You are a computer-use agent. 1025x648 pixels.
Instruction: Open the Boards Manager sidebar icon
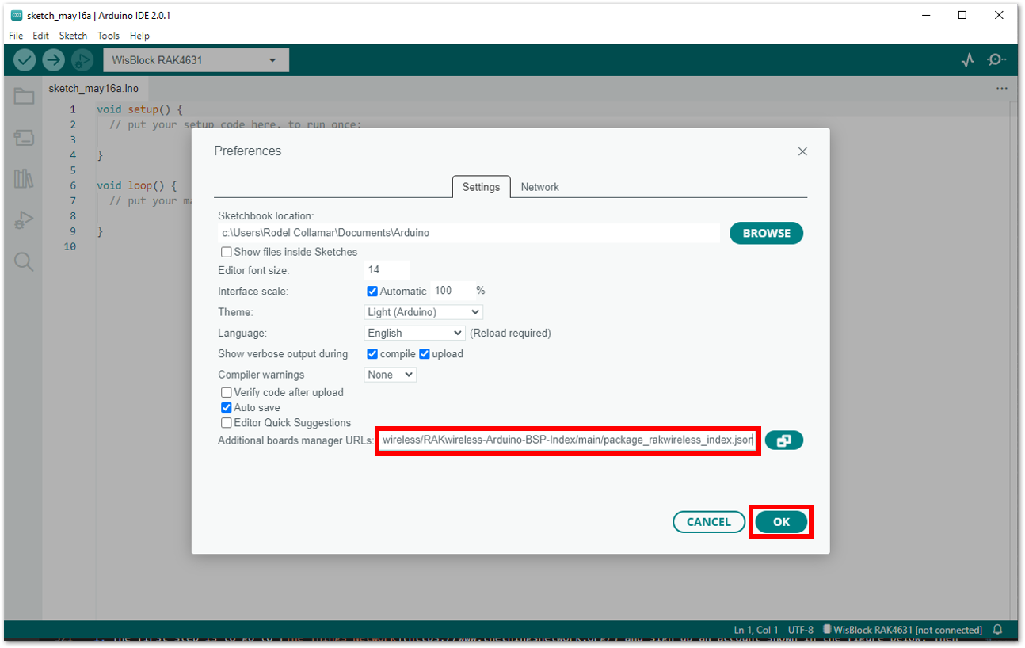[x=24, y=138]
